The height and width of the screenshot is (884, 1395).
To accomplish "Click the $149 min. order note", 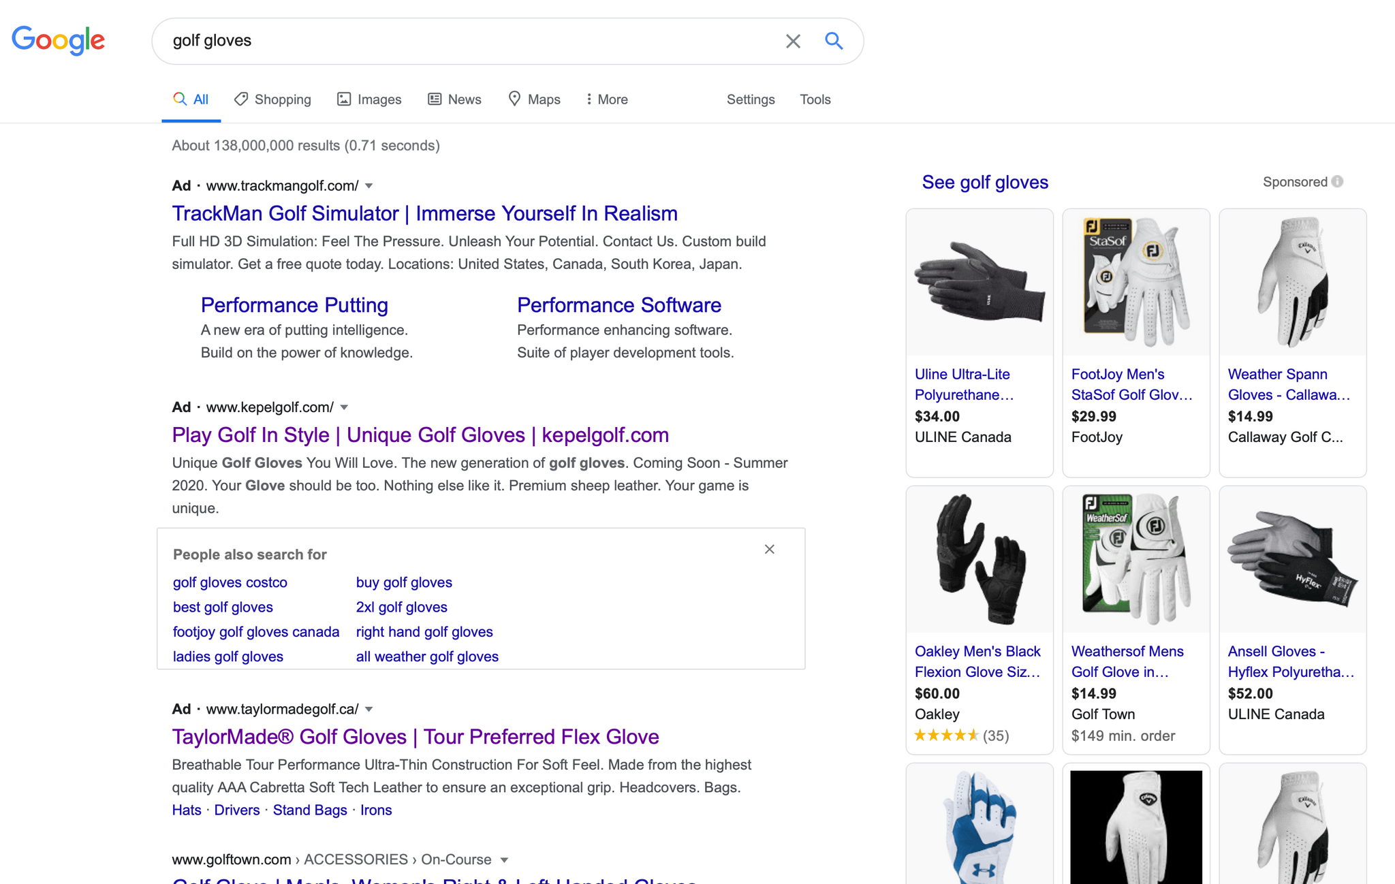I will click(x=1123, y=736).
